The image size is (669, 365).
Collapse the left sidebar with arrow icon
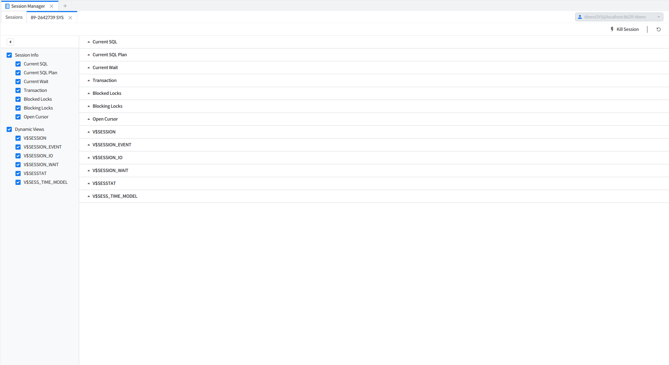click(10, 42)
